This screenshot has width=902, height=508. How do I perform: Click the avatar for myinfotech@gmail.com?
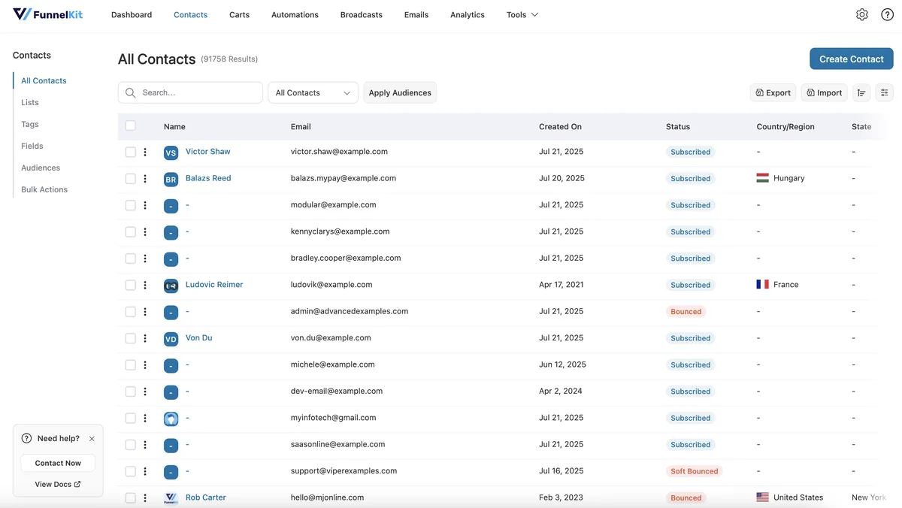pyautogui.click(x=171, y=419)
